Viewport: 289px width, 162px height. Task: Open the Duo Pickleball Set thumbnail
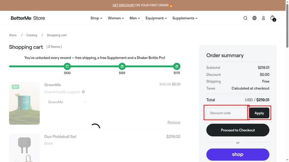tap(24, 148)
